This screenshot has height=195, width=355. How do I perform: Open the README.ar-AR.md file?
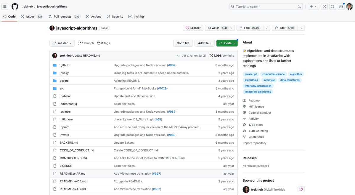[x=73, y=173]
